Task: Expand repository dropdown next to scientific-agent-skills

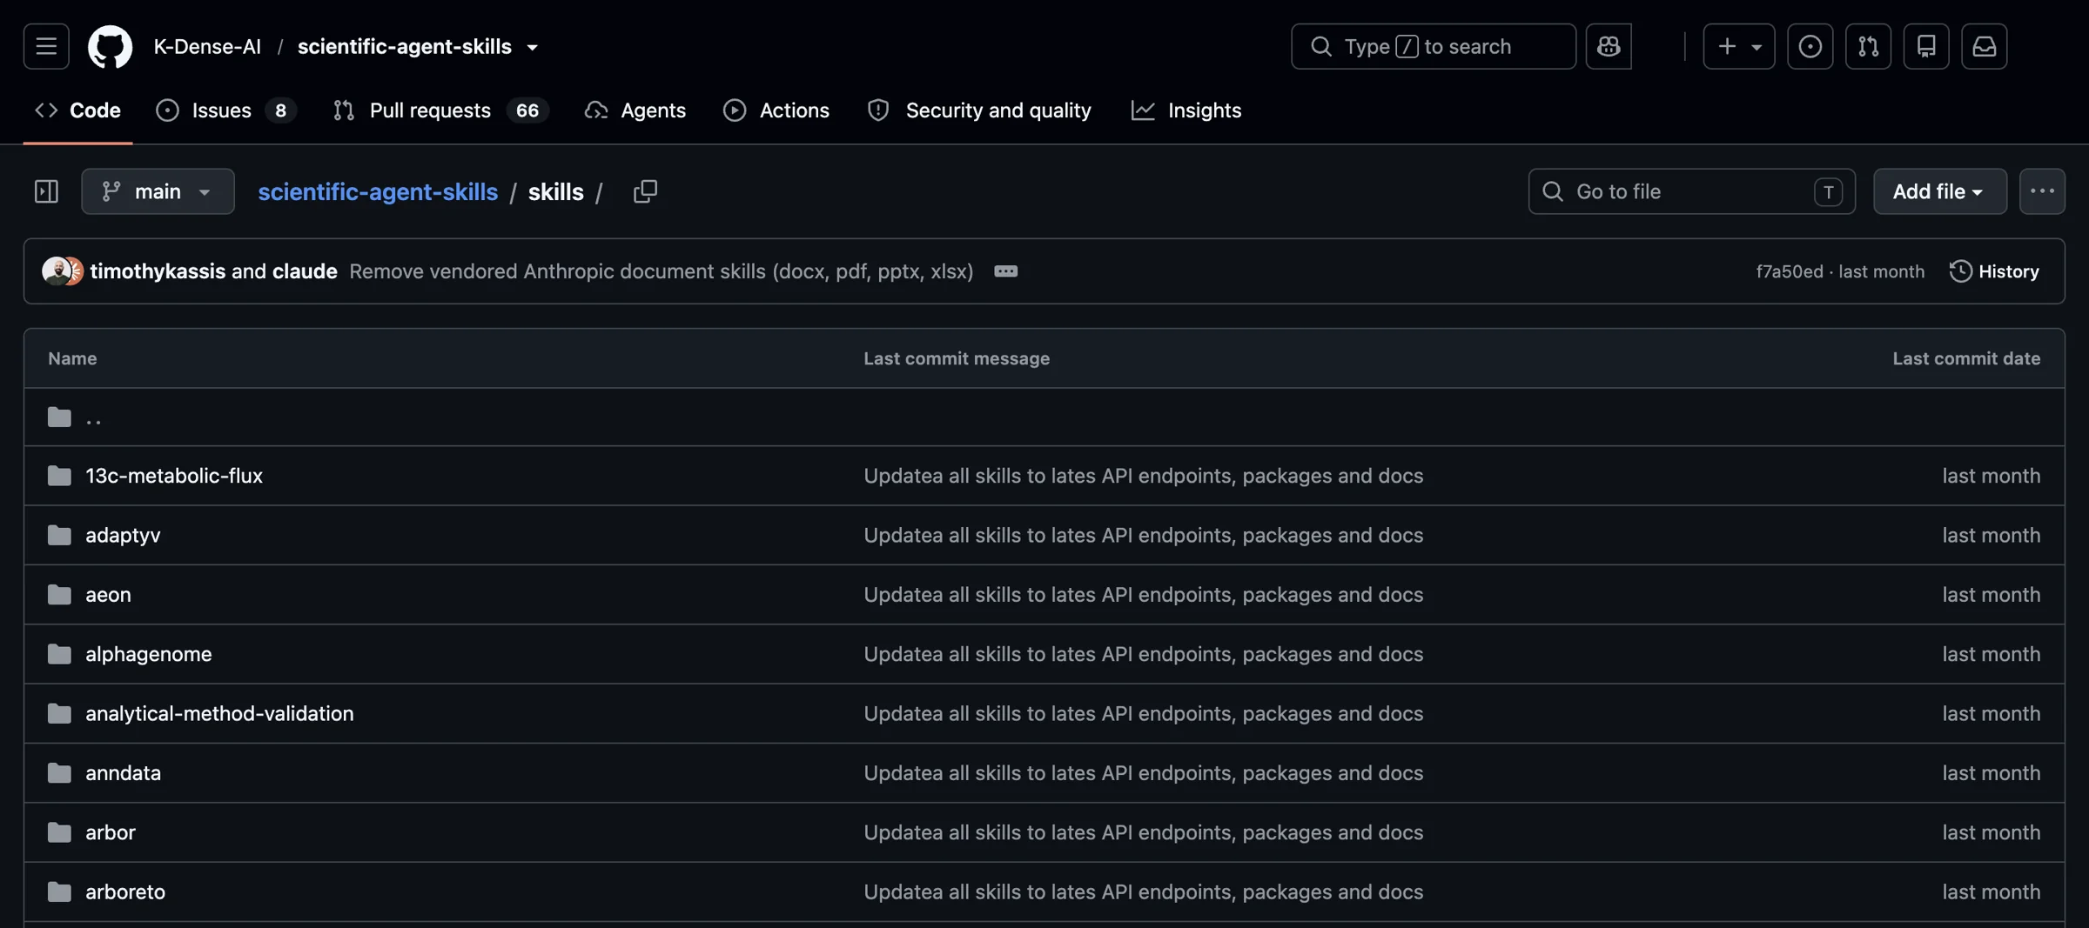Action: click(x=532, y=47)
